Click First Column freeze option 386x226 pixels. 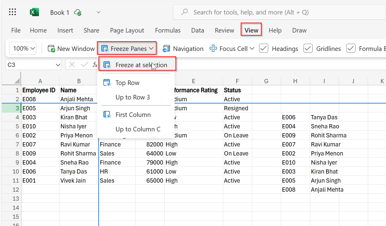point(133,115)
